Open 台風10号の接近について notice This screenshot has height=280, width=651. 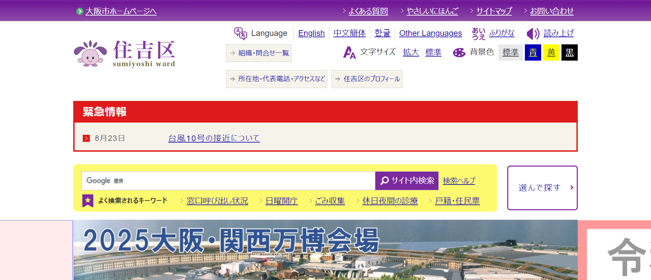click(x=214, y=138)
